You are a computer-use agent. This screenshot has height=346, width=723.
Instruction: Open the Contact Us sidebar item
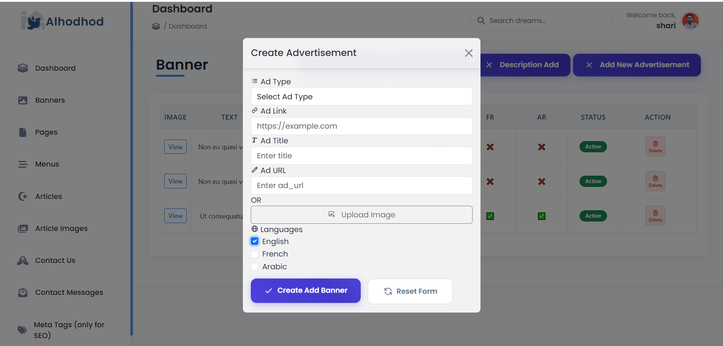pyautogui.click(x=55, y=260)
